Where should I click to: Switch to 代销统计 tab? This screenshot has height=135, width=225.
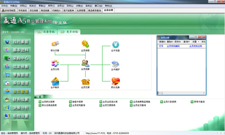click(56, 11)
